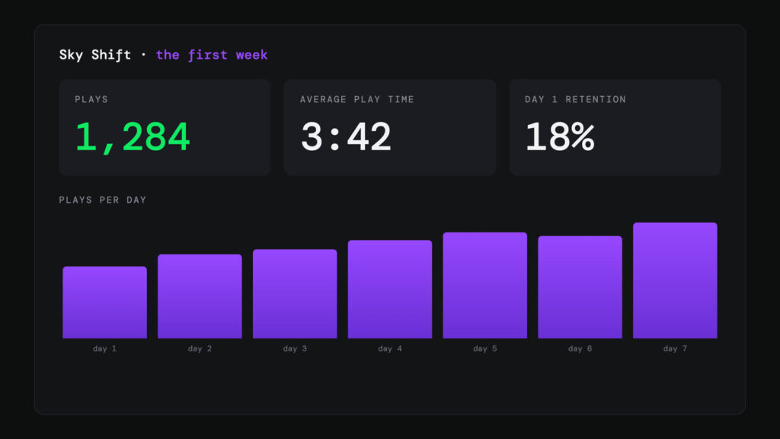Click the 'day 5' axis label
Screen dimensions: 780x439
tap(485, 349)
